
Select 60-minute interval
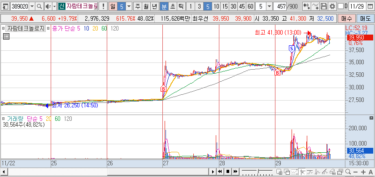(250, 6)
